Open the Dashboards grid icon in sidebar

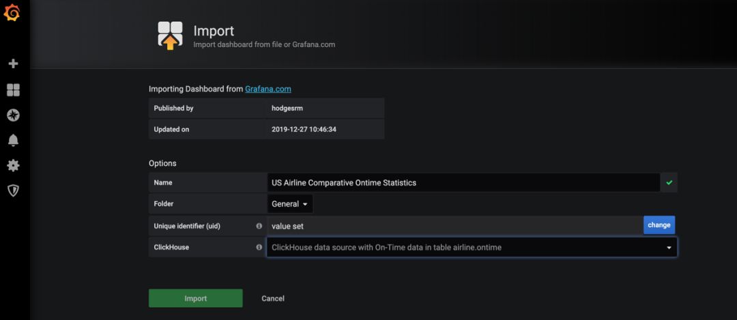pos(13,90)
